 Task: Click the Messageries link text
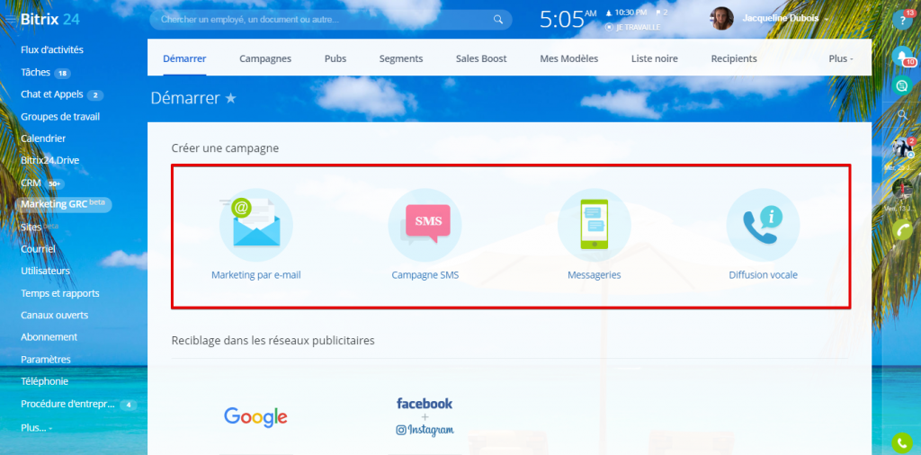[594, 275]
